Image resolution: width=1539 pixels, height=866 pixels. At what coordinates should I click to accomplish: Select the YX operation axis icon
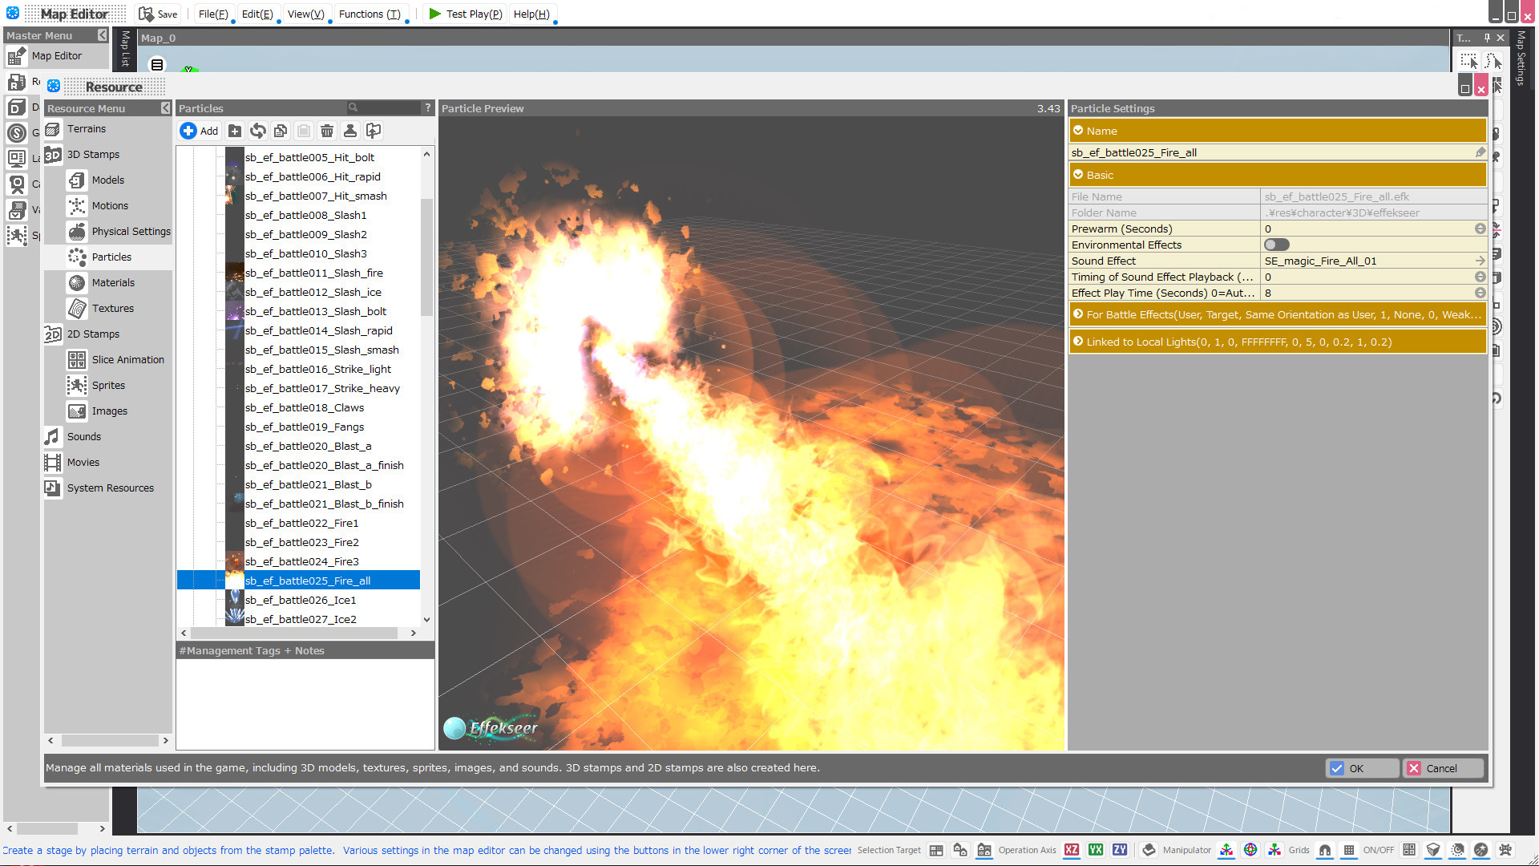(x=1096, y=850)
